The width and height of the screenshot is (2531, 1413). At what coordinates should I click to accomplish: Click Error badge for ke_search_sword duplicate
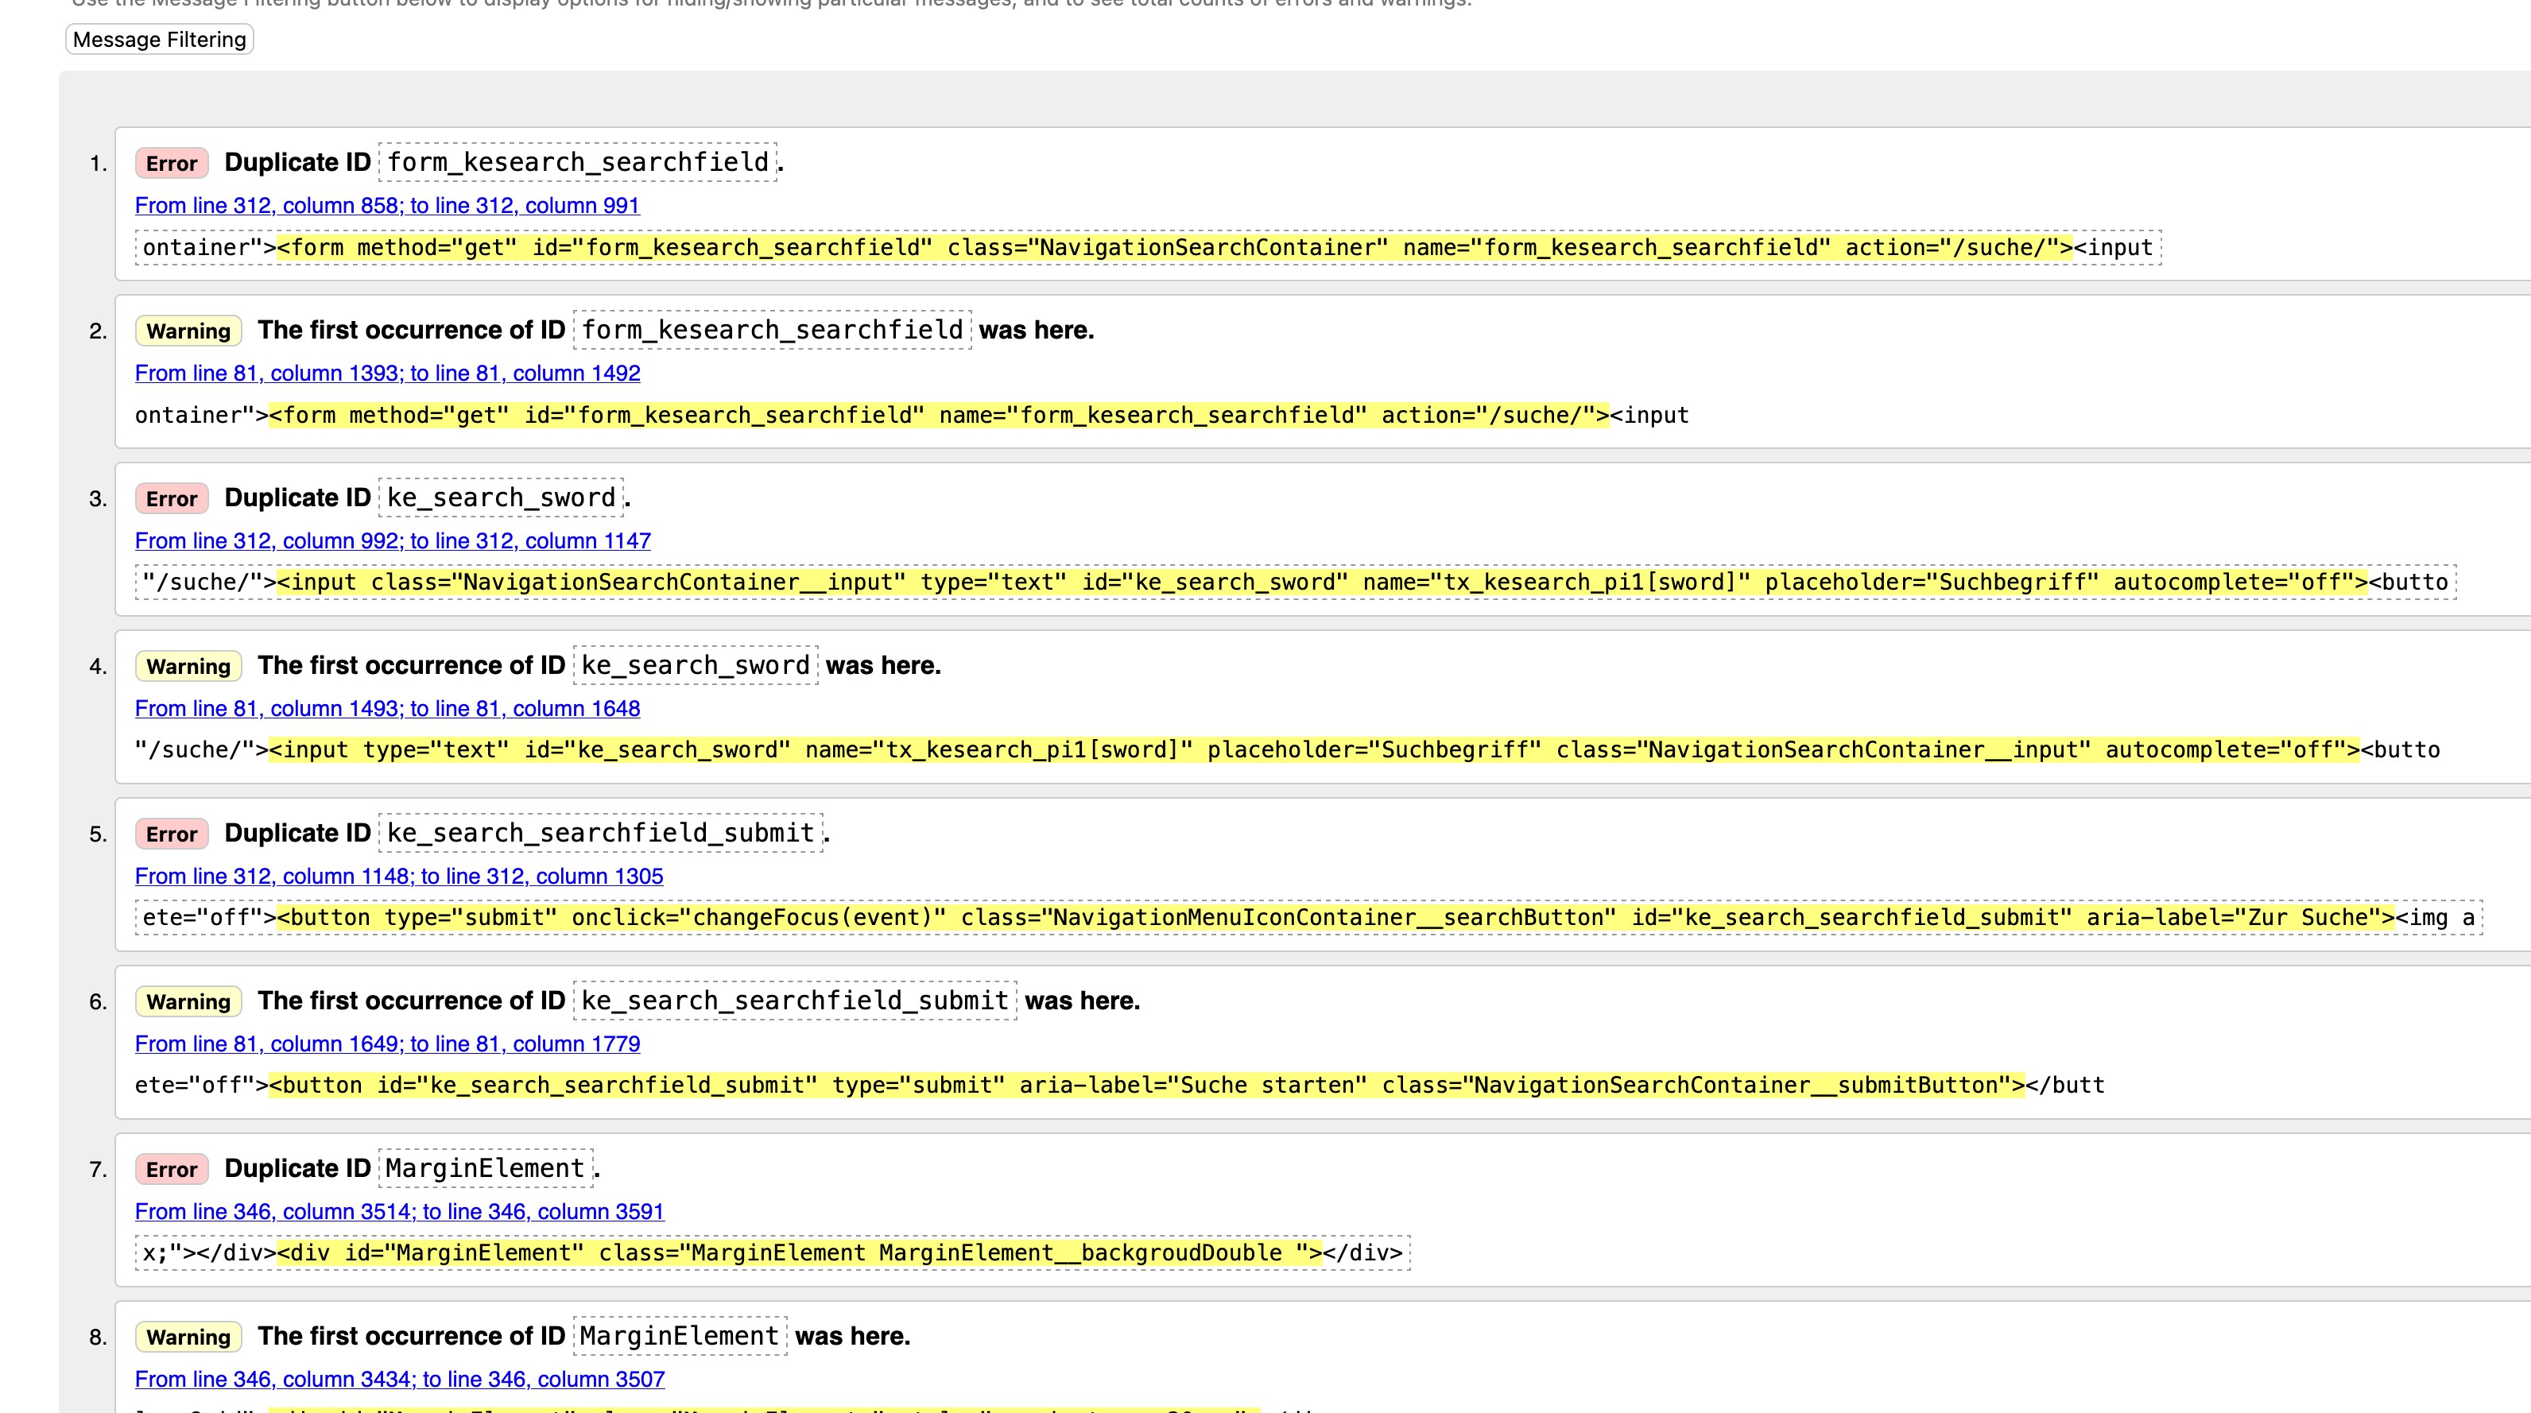[x=171, y=499]
